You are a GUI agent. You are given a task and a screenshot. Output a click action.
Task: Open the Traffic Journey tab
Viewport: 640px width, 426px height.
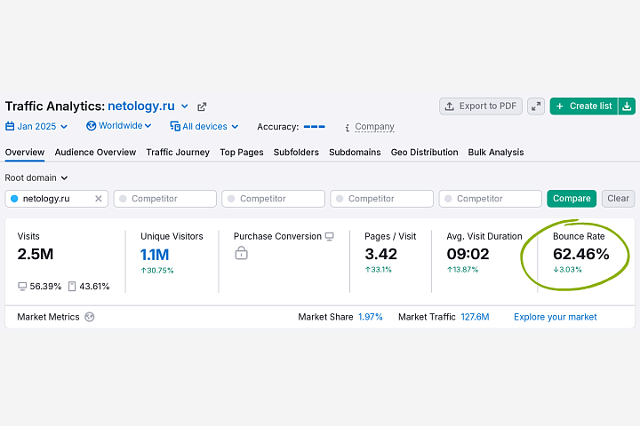pos(178,153)
